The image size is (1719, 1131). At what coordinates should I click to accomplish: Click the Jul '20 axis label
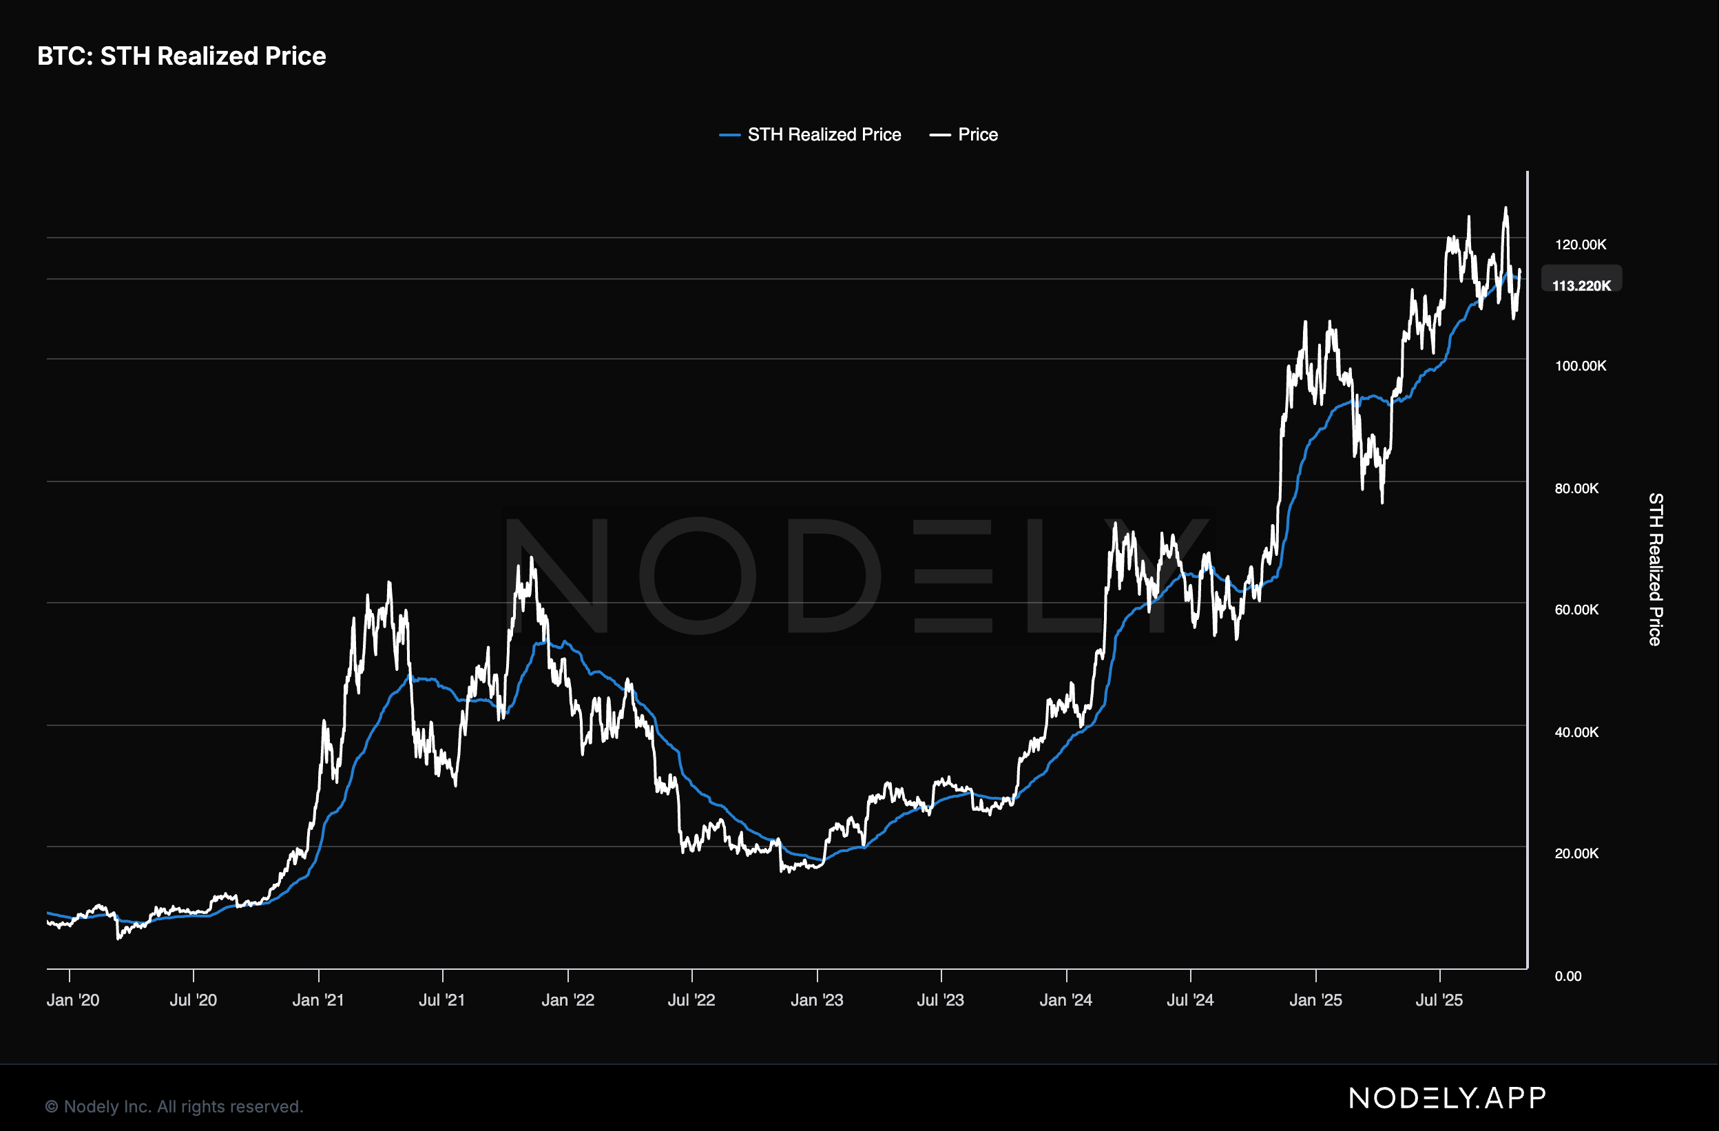pyautogui.click(x=193, y=1000)
